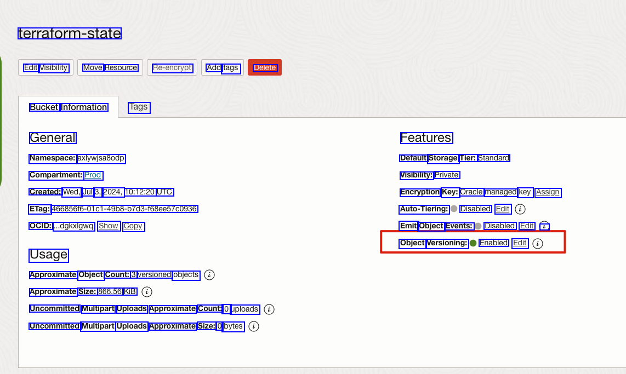Image resolution: width=626 pixels, height=374 pixels.
Task: Open the Object Versioning info tooltip icon
Action: [x=538, y=244]
